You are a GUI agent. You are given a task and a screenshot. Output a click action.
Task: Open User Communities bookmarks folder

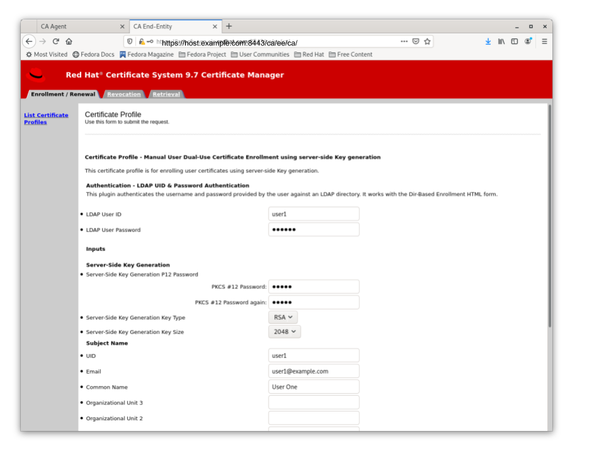click(x=260, y=54)
